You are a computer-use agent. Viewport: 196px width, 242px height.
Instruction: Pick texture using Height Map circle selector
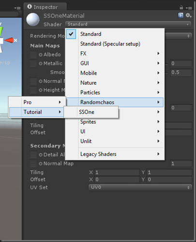pos(41,90)
